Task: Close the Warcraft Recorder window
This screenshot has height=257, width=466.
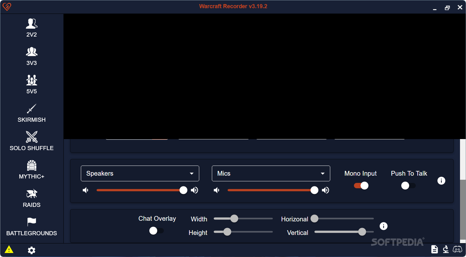Action: click(x=460, y=7)
